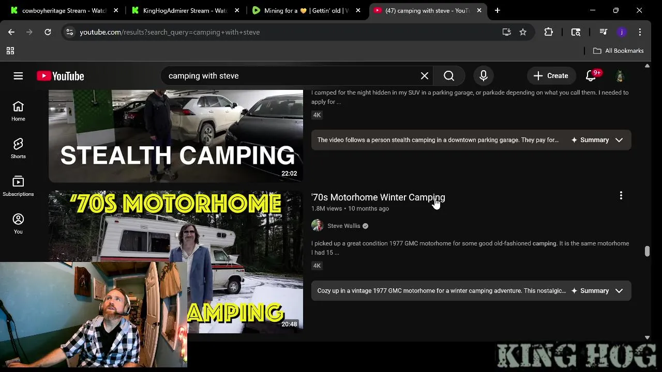Open All Bookmarks folder
This screenshot has width=662, height=372.
pyautogui.click(x=619, y=51)
